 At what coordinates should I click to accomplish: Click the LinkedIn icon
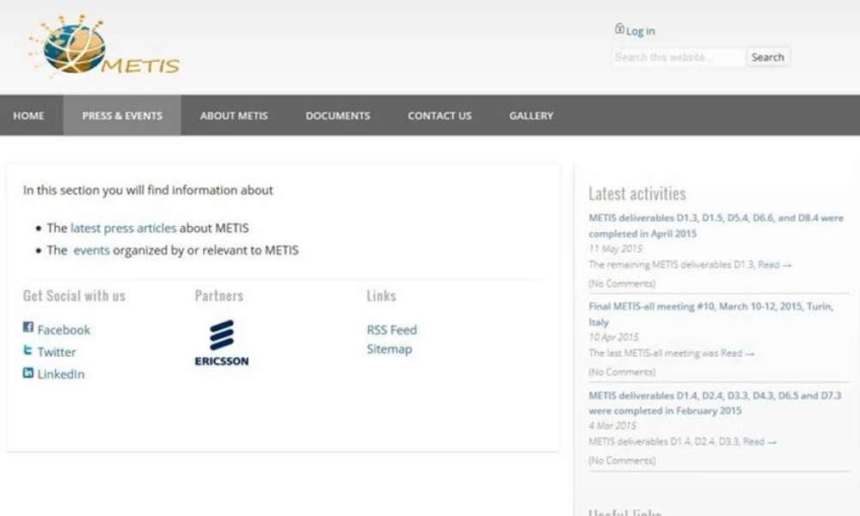pos(28,373)
